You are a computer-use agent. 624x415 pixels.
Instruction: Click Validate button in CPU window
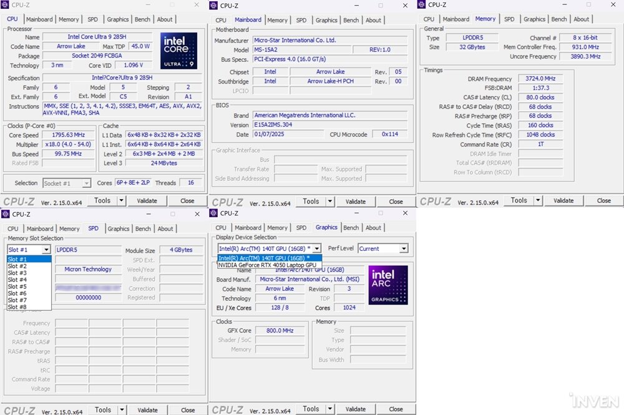coord(147,201)
